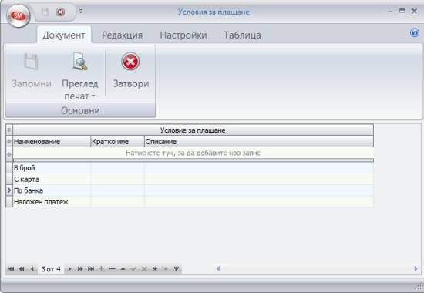Viewport: 424px width, 293px height.
Task: Click the horizontal scrollbar right arrow
Action: click(416, 268)
